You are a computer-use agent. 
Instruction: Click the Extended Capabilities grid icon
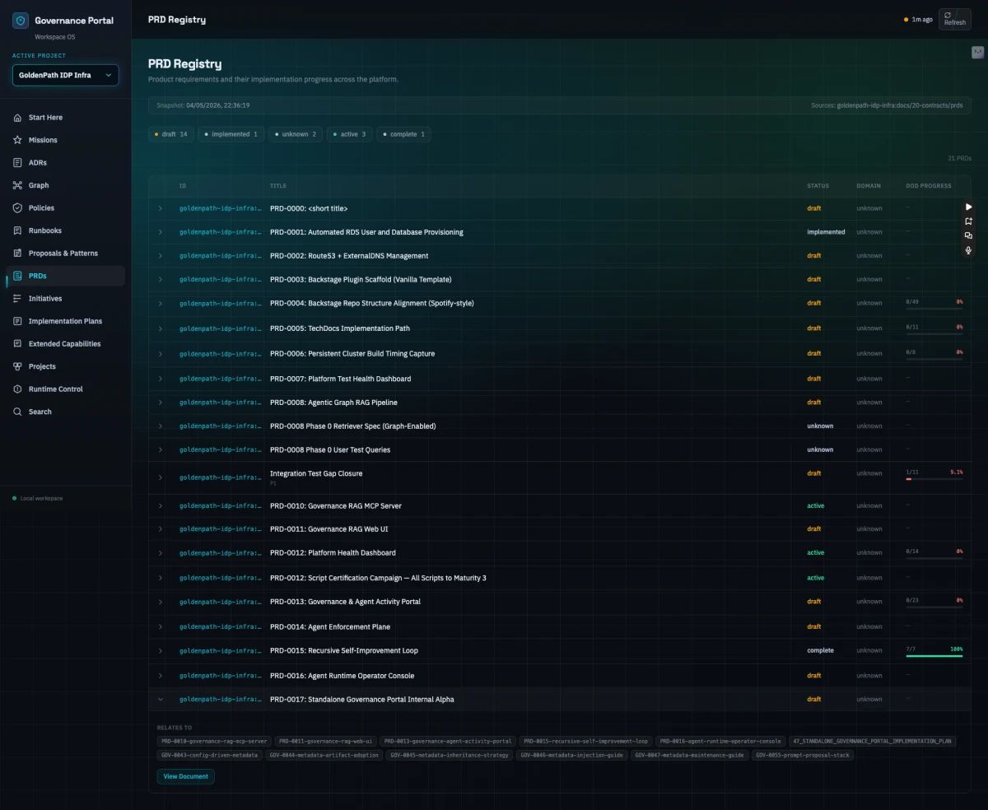pyautogui.click(x=17, y=344)
